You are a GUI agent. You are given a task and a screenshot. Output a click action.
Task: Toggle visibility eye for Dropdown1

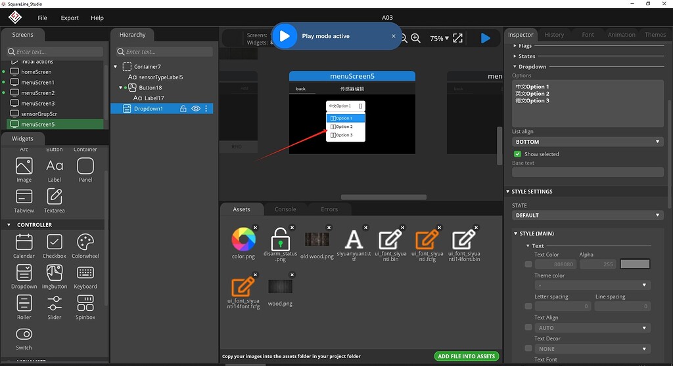click(x=196, y=109)
